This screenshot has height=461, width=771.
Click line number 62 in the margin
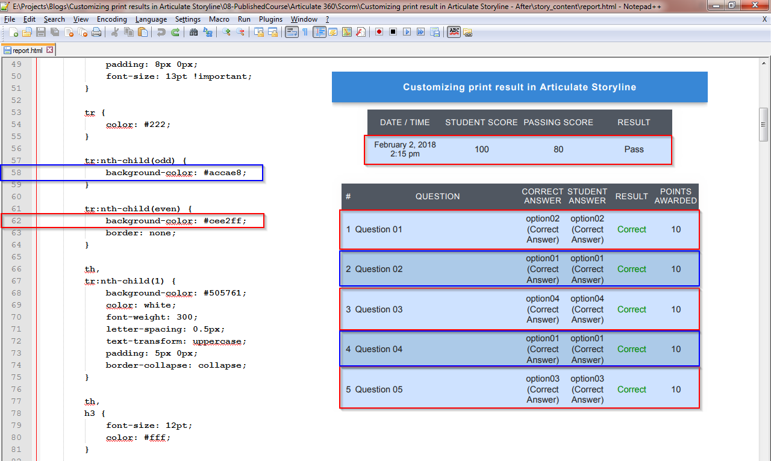pyautogui.click(x=16, y=221)
